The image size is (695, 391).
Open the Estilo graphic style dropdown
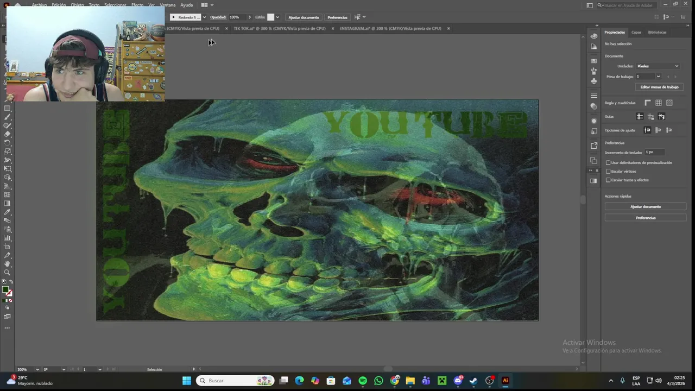click(x=277, y=17)
